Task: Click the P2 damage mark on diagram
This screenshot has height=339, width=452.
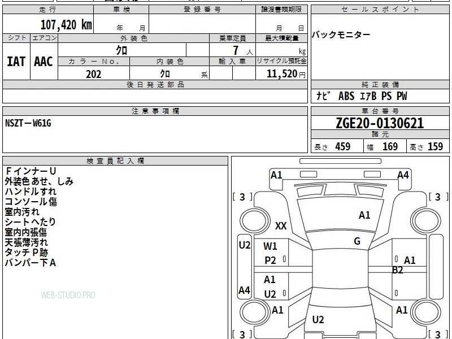Action: pyautogui.click(x=270, y=260)
